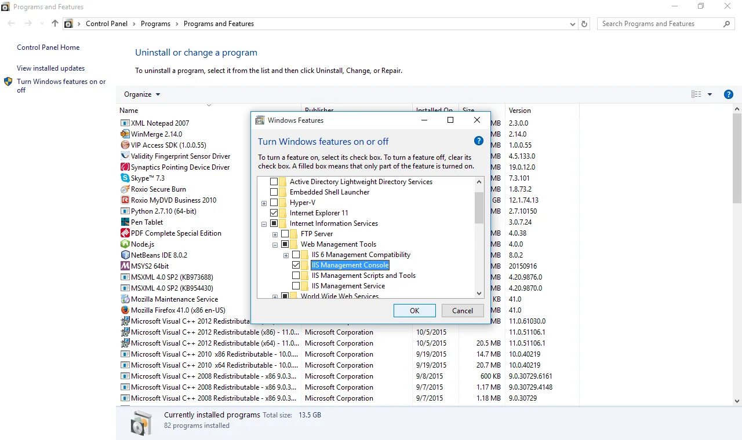Open Programs and Features help icon

[x=729, y=94]
